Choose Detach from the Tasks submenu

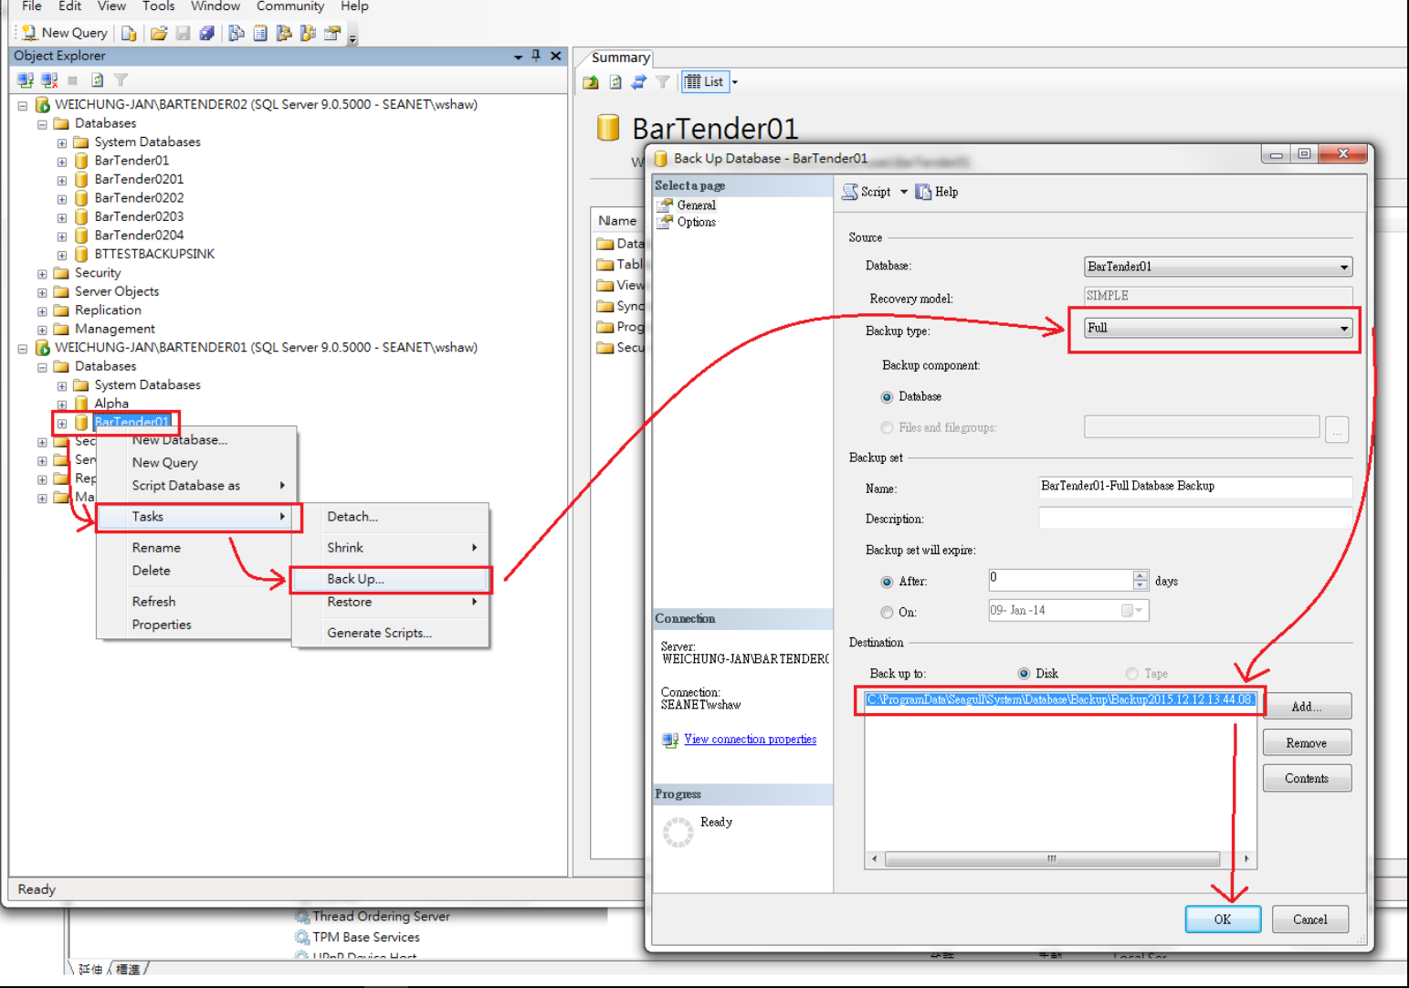tap(392, 517)
